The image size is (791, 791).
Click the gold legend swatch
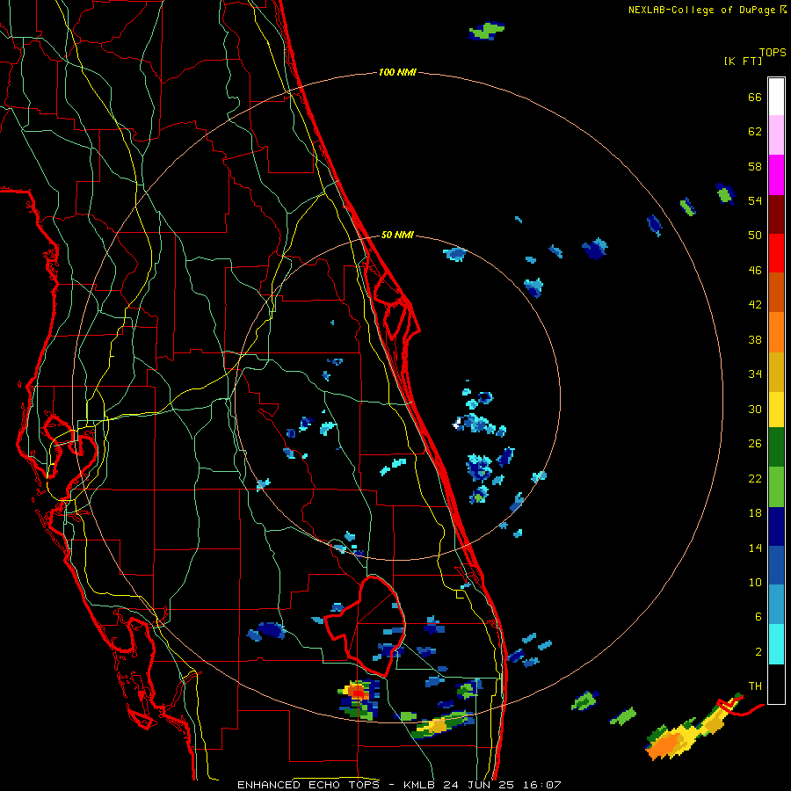point(776,372)
